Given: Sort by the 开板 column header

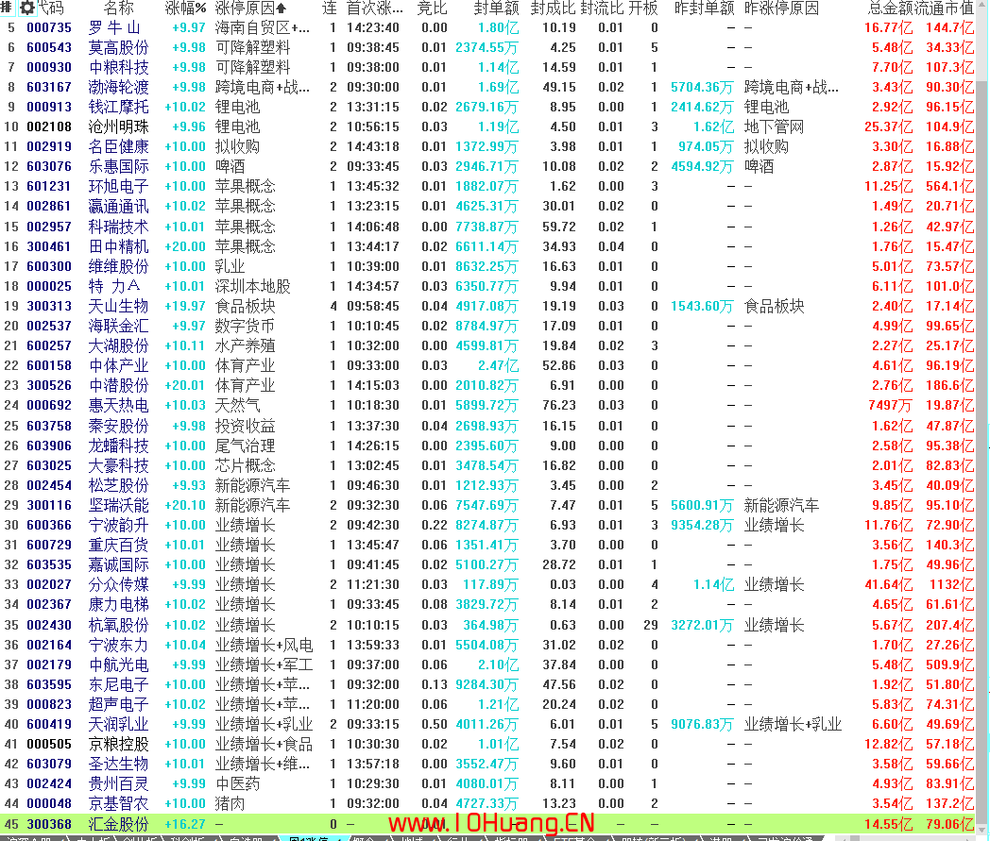Looking at the screenshot, I should (643, 8).
